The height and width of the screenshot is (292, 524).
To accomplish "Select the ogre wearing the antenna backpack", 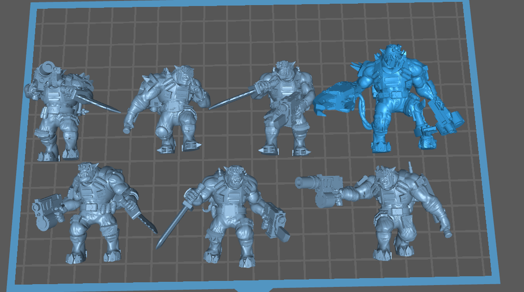I will pyautogui.click(x=398, y=208).
